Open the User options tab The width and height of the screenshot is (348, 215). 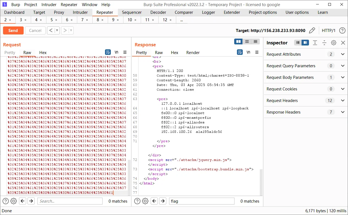pyautogui.click(x=297, y=12)
